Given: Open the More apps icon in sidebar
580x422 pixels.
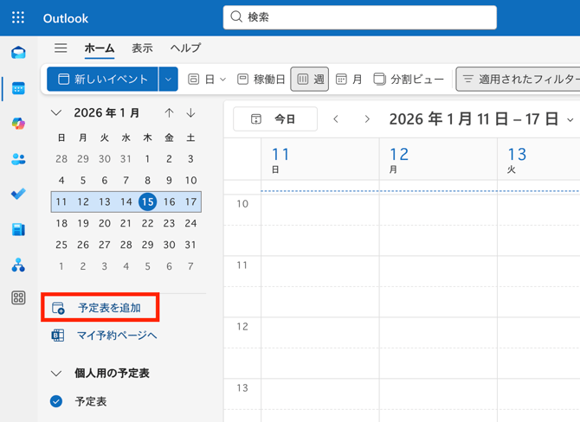Looking at the screenshot, I should coord(18,297).
